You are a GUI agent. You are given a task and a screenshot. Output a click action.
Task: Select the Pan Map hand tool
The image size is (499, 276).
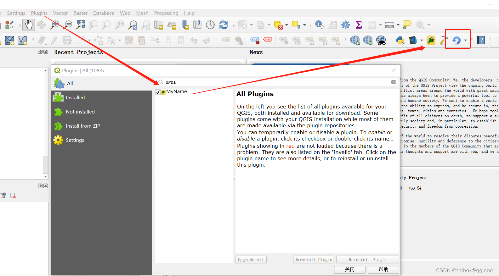29,25
